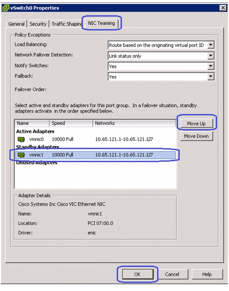Confirm changes with the OK button
Image resolution: width=229 pixels, height=291 pixels.
click(138, 274)
